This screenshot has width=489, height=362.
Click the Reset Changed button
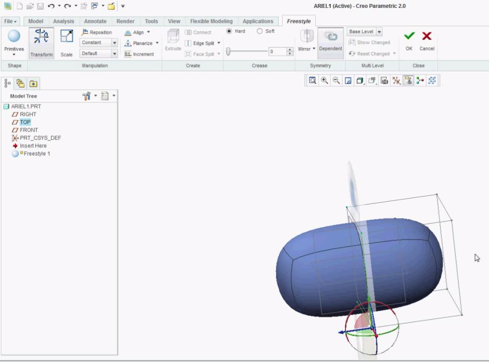369,53
